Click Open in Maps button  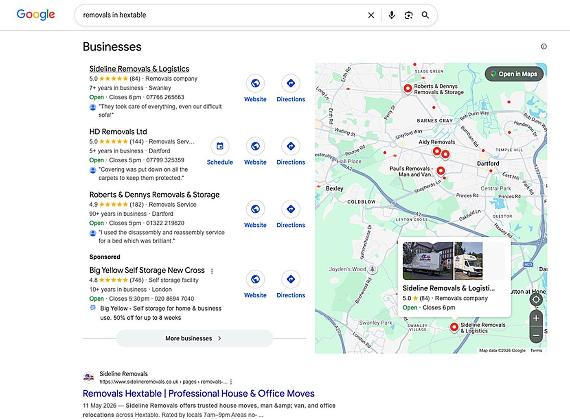(x=514, y=74)
